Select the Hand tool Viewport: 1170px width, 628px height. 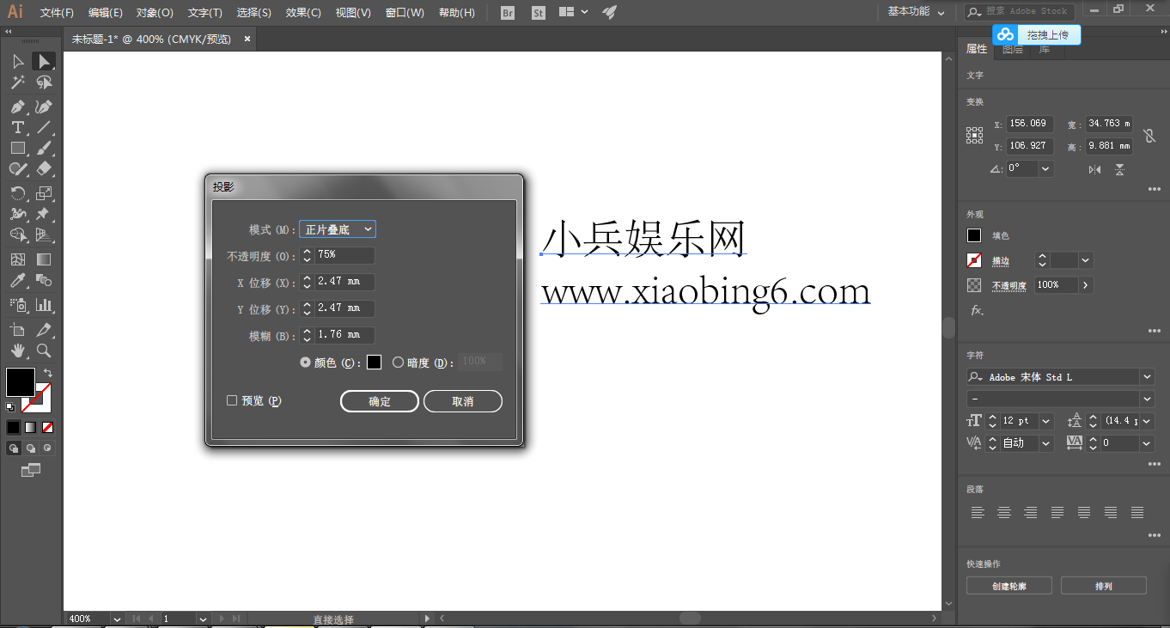click(x=17, y=351)
